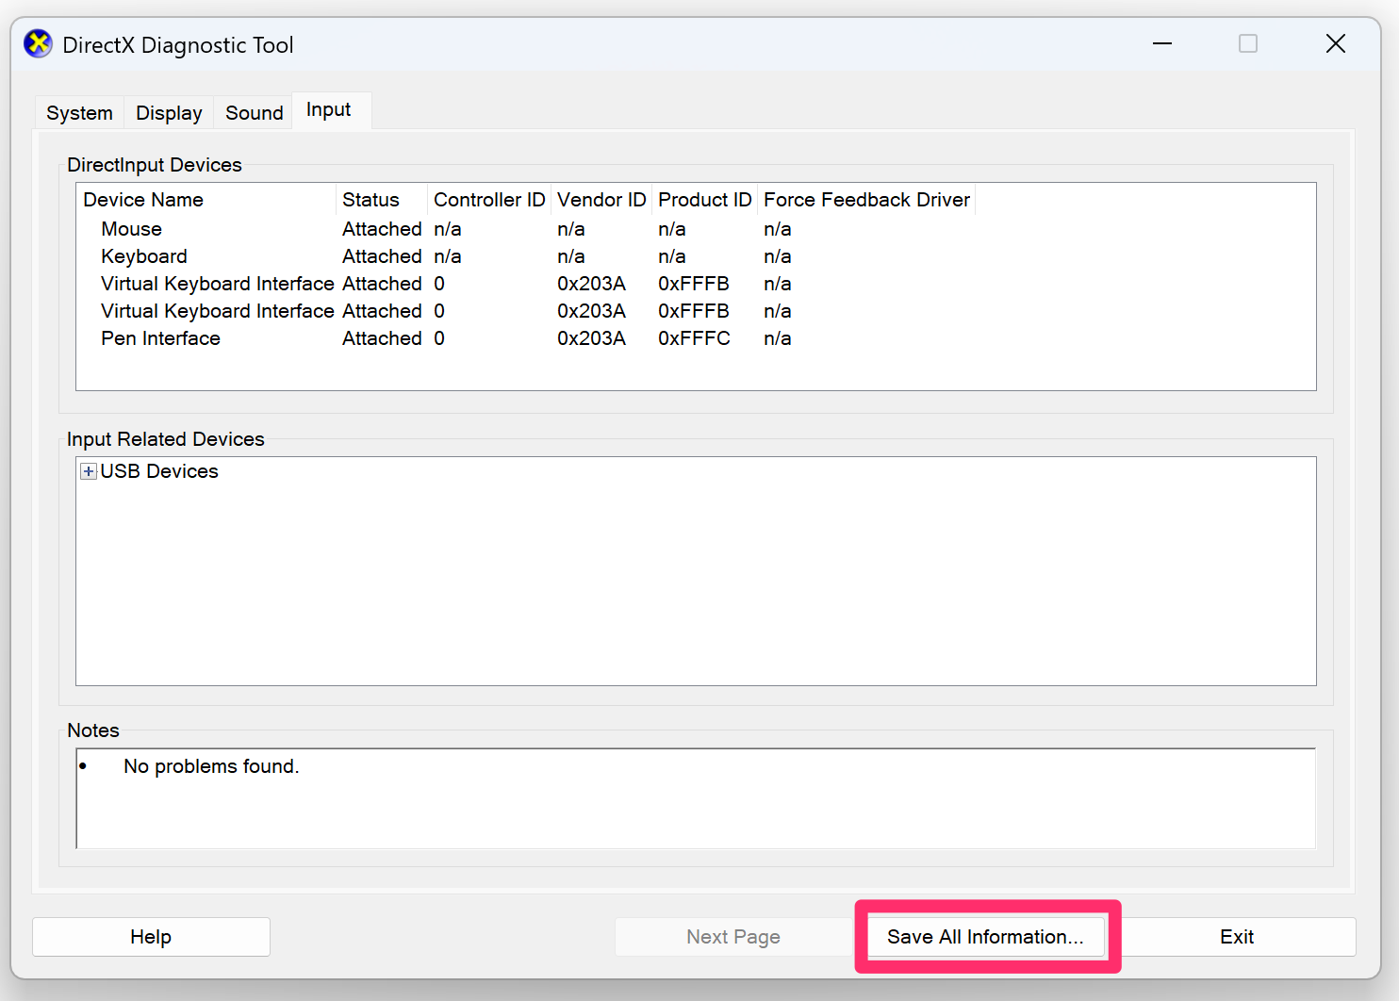The width and height of the screenshot is (1399, 1001).
Task: Expand the USB Devices tree
Action: tap(88, 470)
